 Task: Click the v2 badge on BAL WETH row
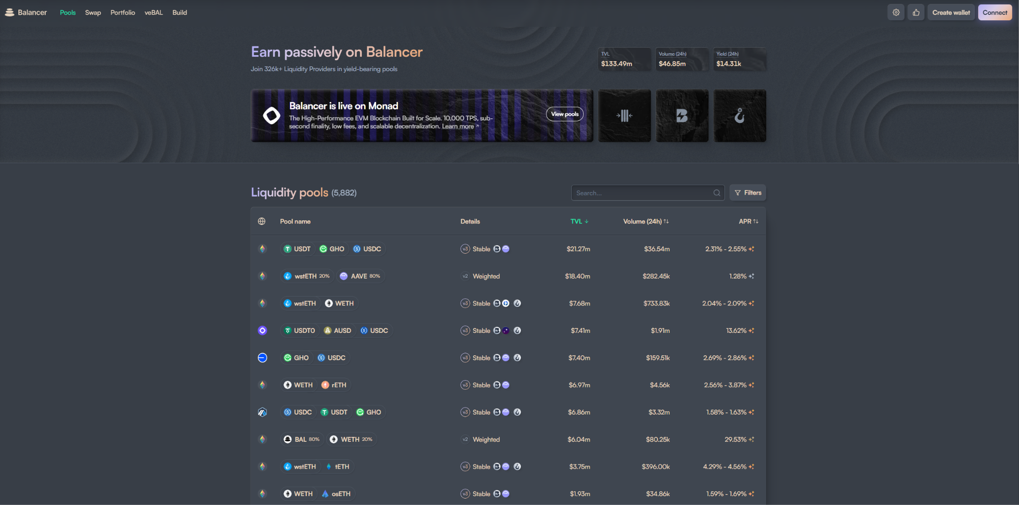(465, 439)
